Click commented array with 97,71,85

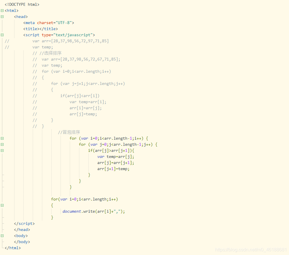71,41
